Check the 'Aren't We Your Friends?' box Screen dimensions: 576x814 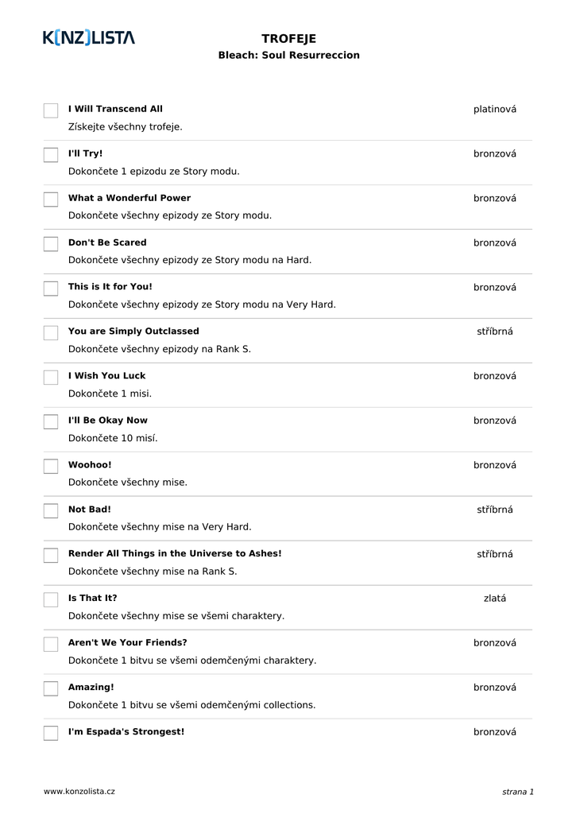(51, 645)
